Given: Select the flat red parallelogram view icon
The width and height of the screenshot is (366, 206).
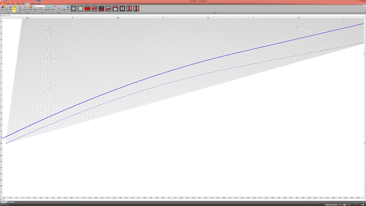Looking at the screenshot, I should pos(108,8).
